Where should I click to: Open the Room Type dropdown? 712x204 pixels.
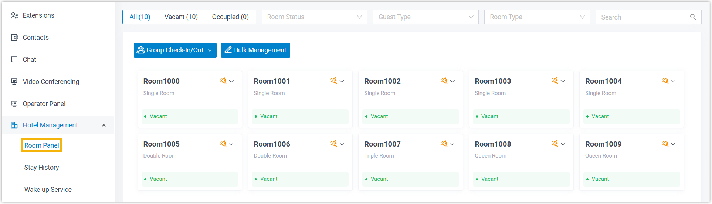click(x=537, y=17)
